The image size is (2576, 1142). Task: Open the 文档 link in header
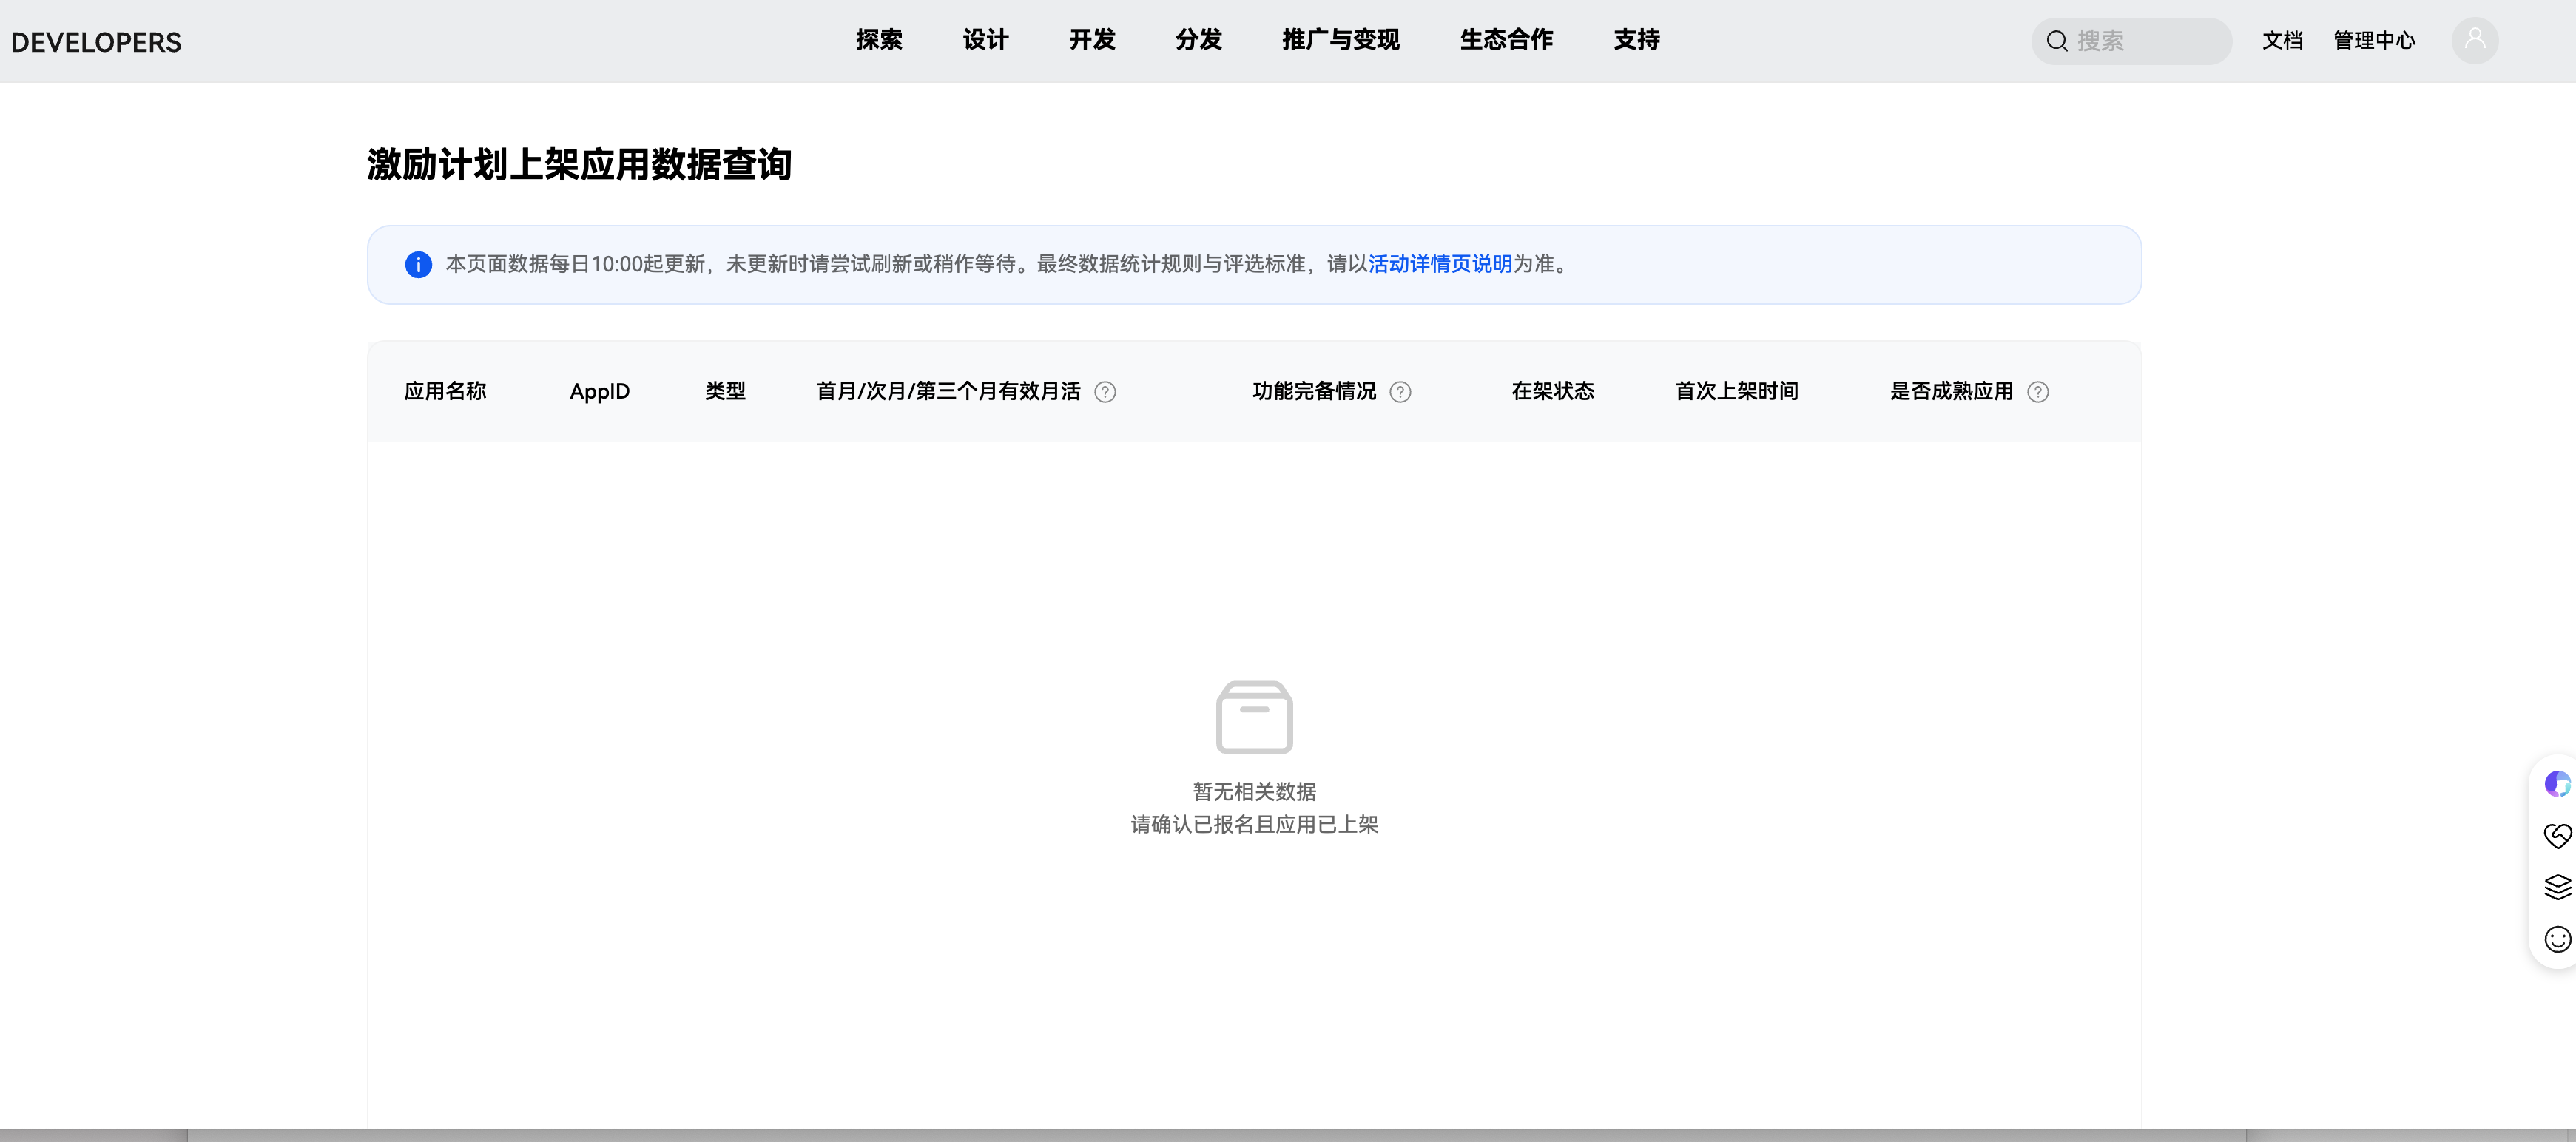coord(2282,41)
